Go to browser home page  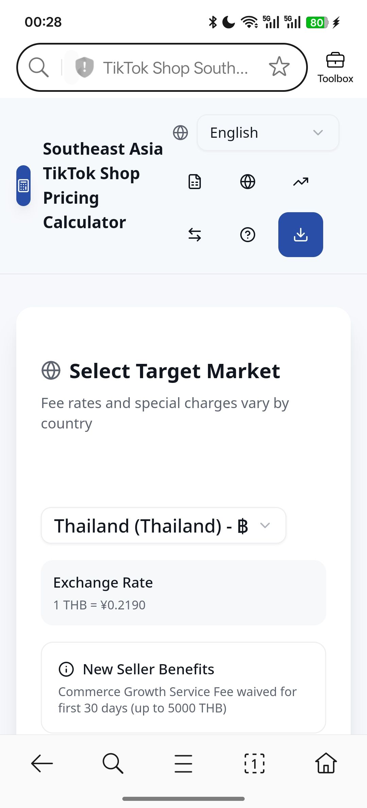coord(326,763)
